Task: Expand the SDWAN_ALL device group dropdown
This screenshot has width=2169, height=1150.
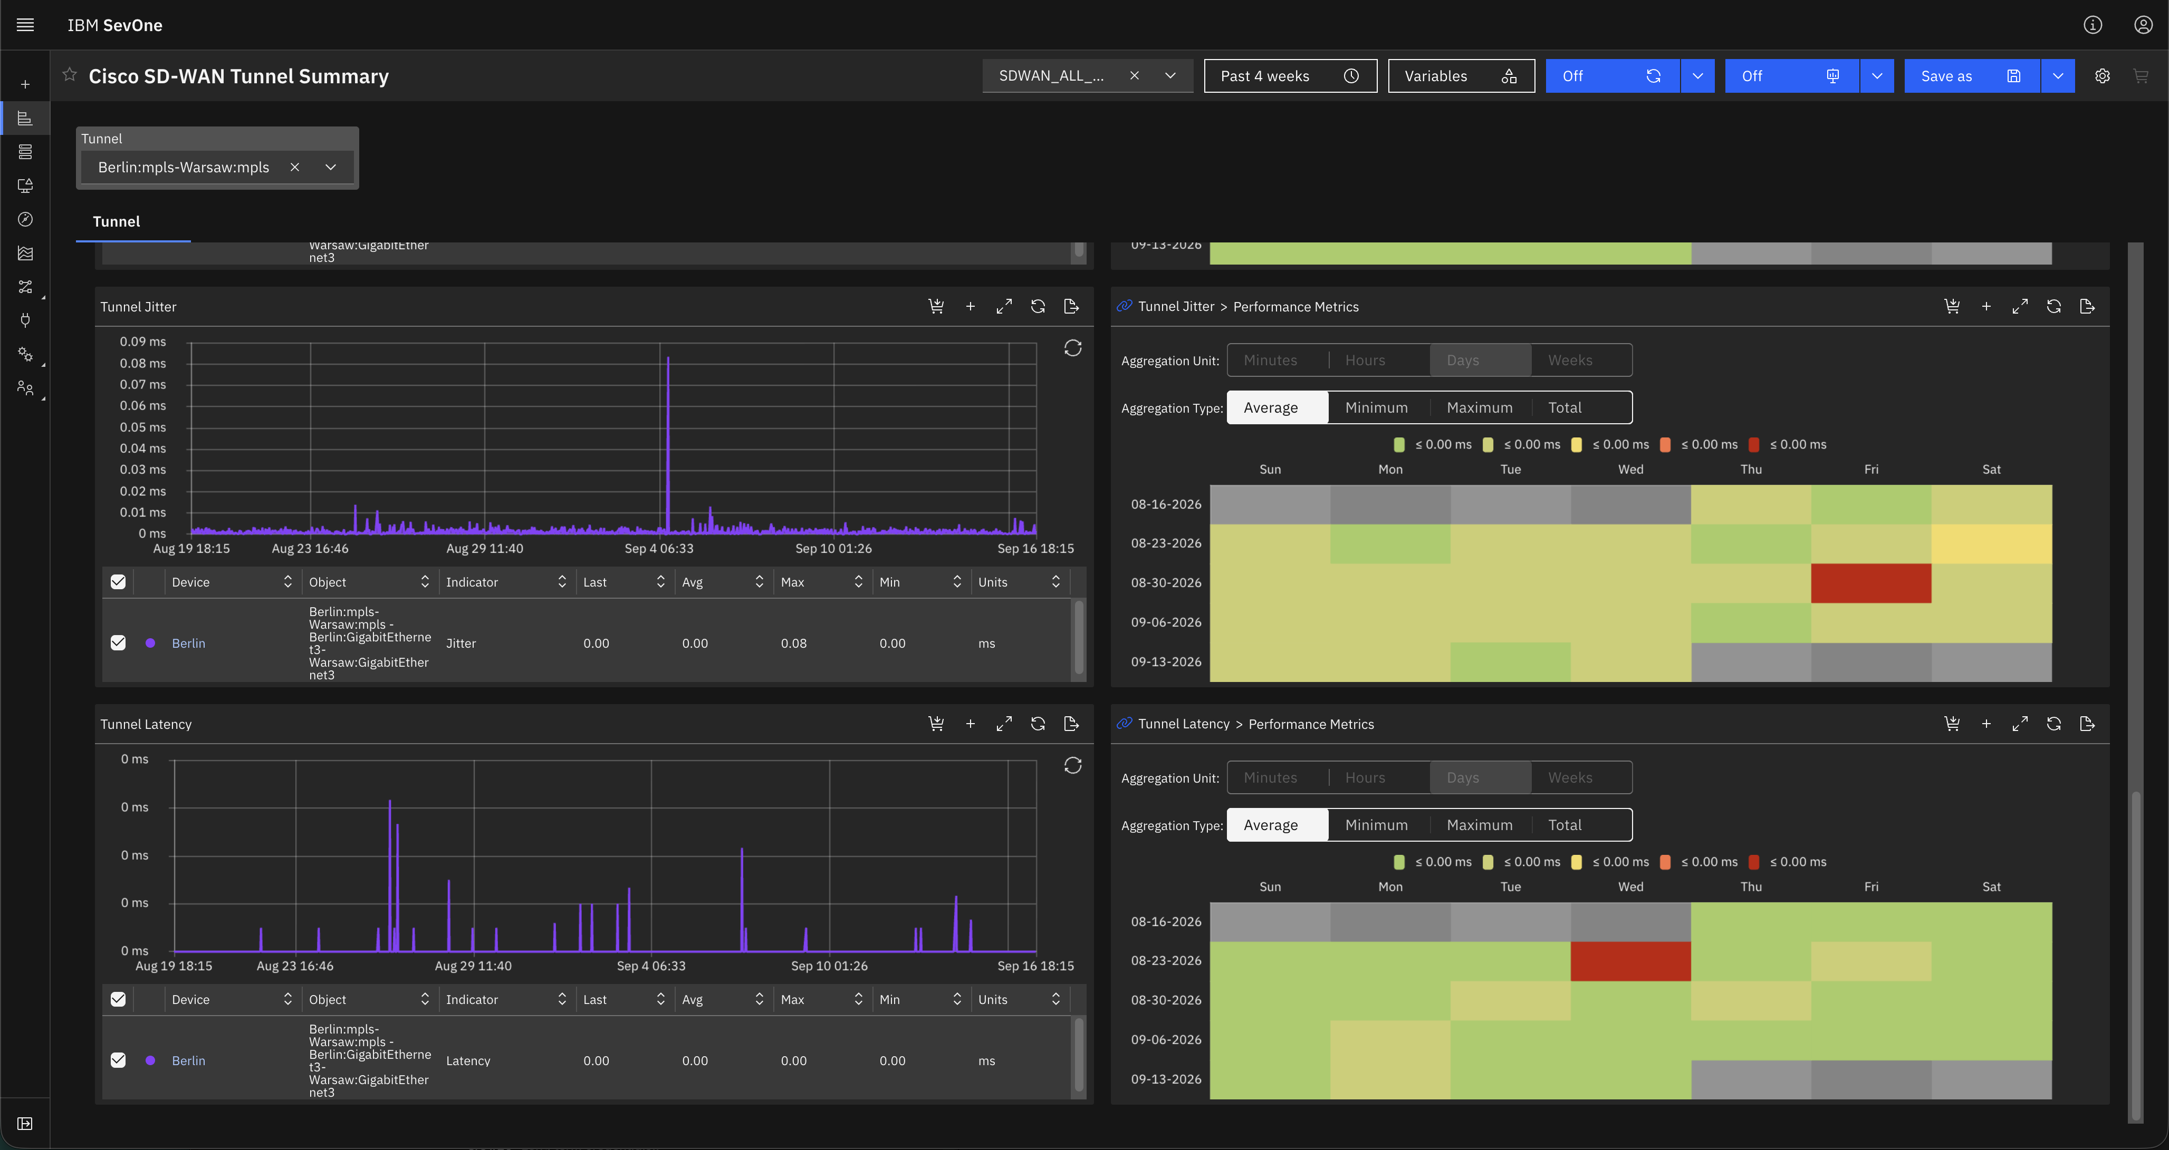Action: click(x=1169, y=76)
